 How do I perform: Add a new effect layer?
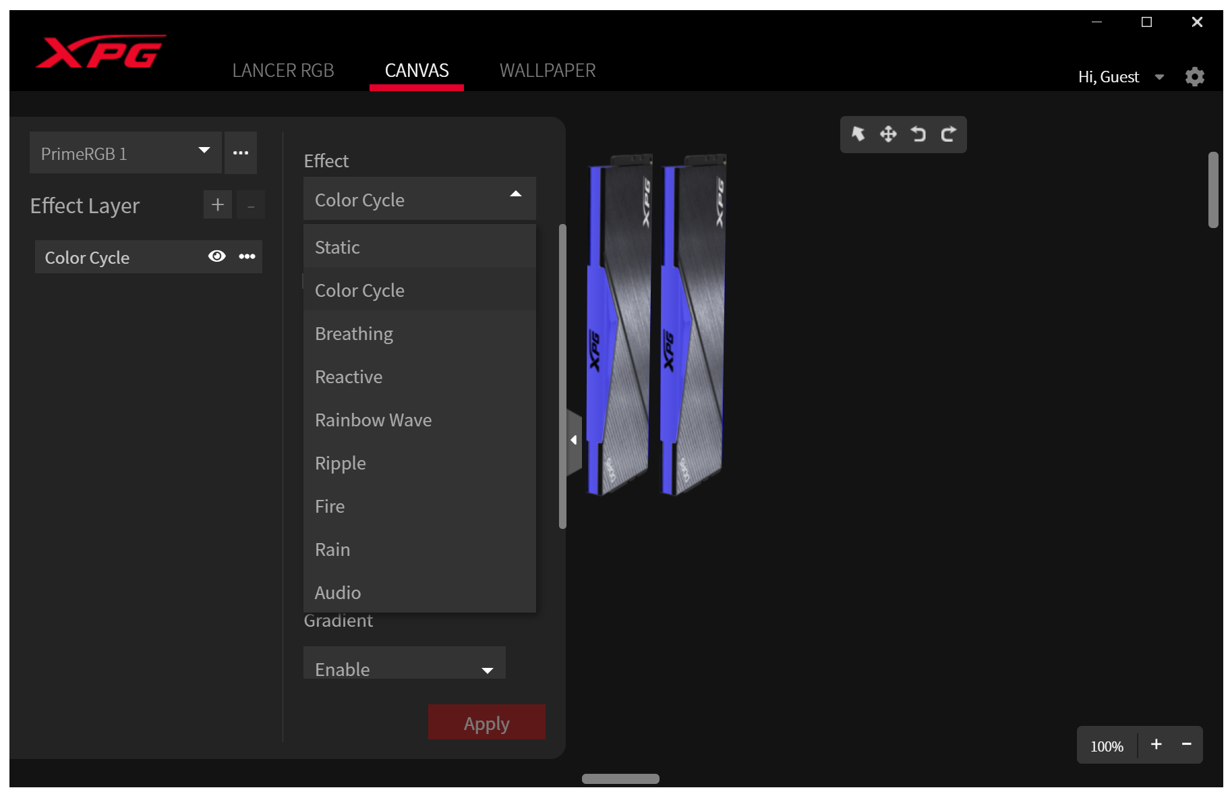pos(217,205)
